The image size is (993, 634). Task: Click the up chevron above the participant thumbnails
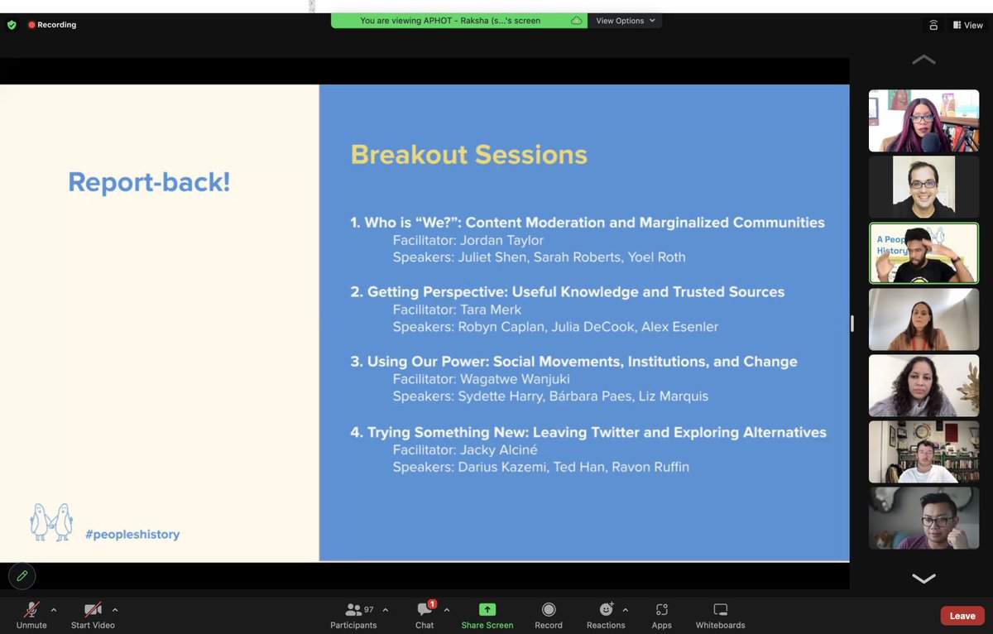coord(923,60)
